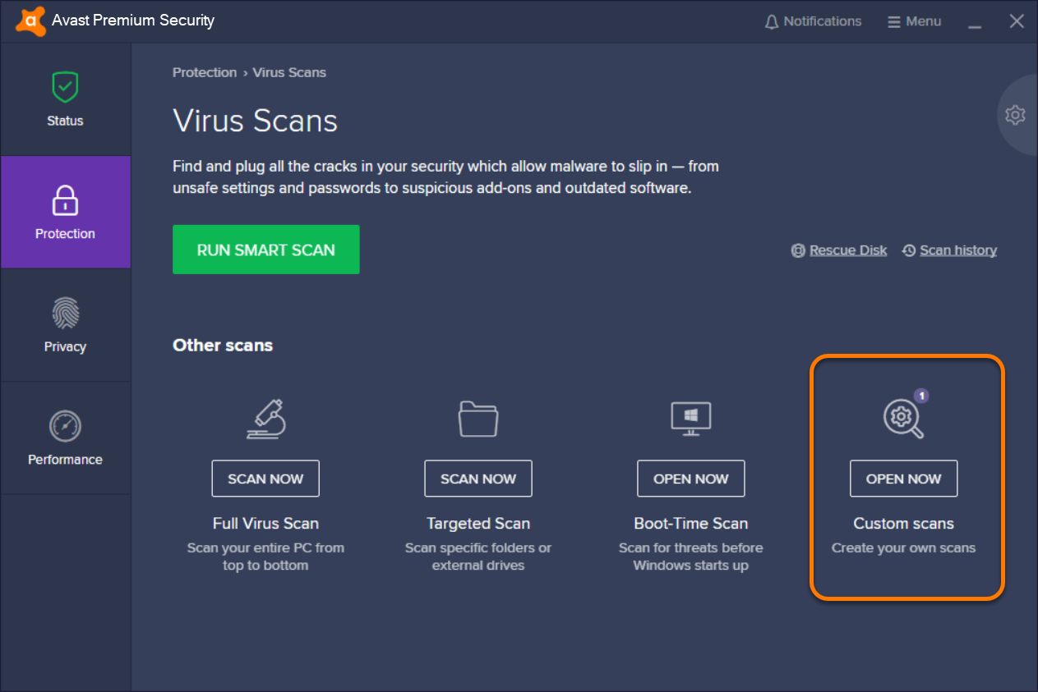Click the Boot-Time Scan title
Viewport: 1038px width, 692px height.
point(691,524)
